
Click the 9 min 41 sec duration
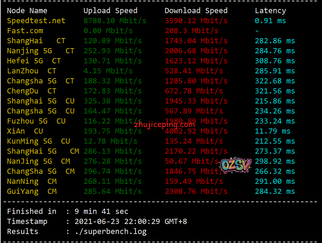[x=102, y=211]
